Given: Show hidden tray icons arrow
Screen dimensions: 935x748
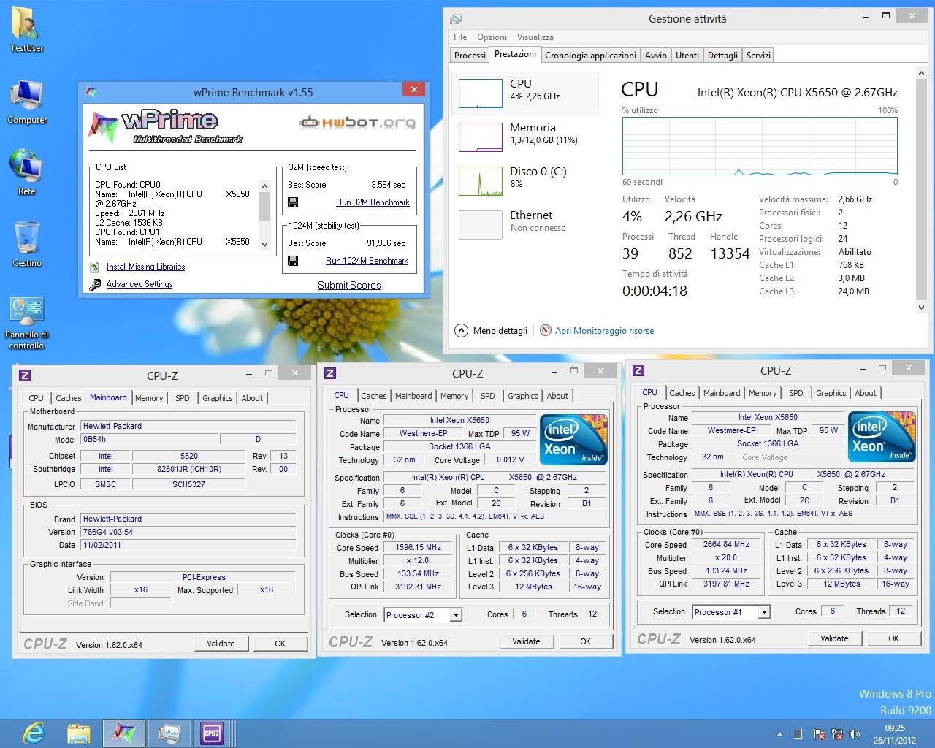Looking at the screenshot, I should pos(781,733).
